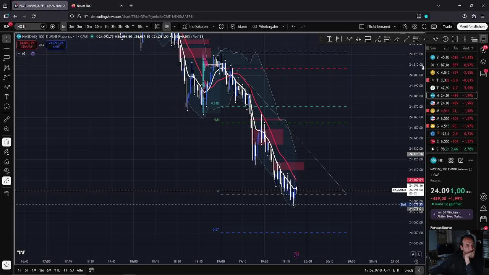Undo the last chart action
Screen dimensions: 489x275
(x=293, y=26)
